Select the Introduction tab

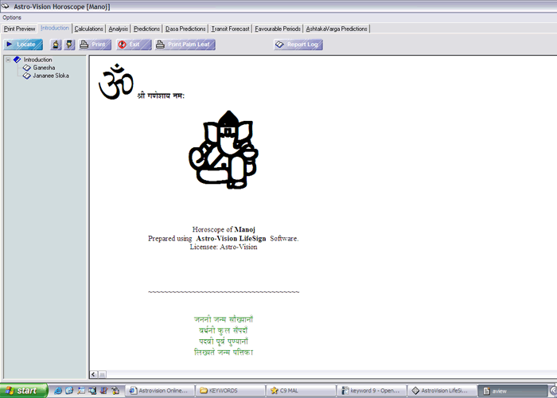[x=55, y=28]
